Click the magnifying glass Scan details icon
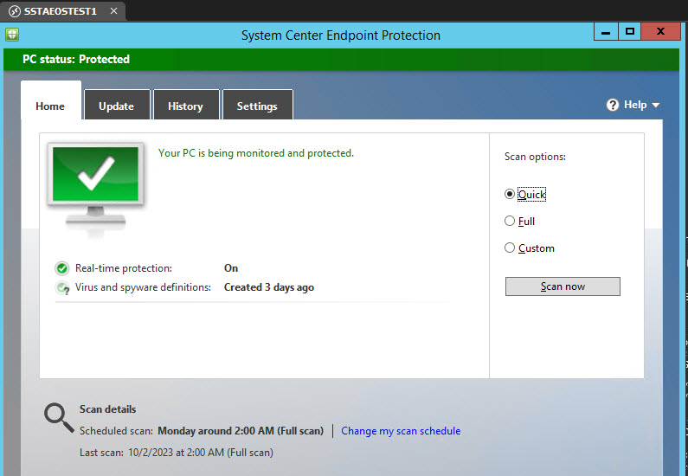 (59, 418)
